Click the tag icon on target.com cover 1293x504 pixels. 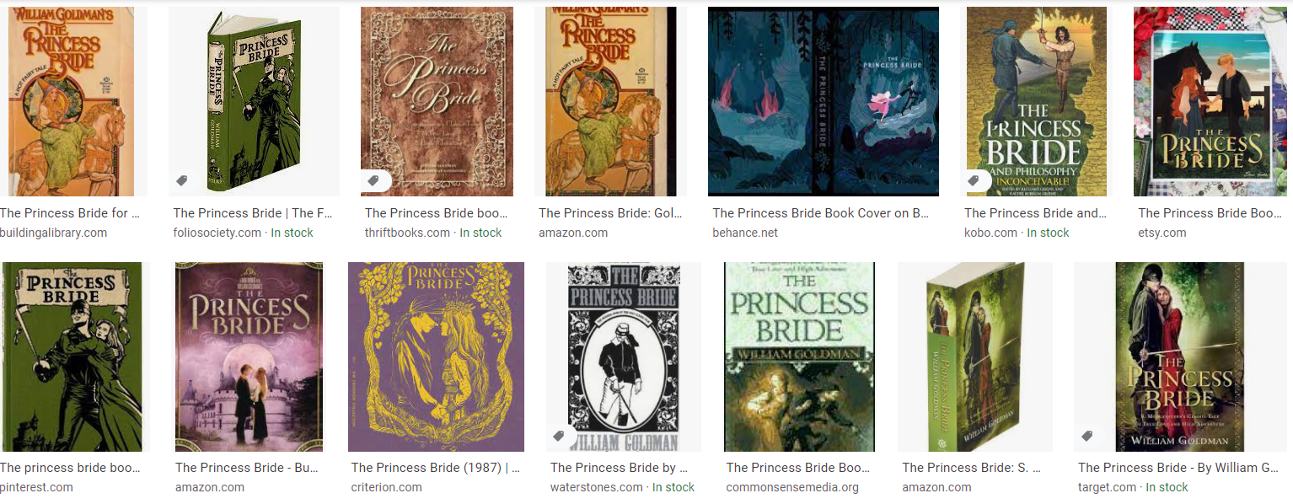click(x=1087, y=436)
